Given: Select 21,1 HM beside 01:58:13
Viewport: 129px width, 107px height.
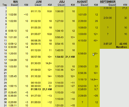Looking at the screenshot, I should tap(47, 89).
